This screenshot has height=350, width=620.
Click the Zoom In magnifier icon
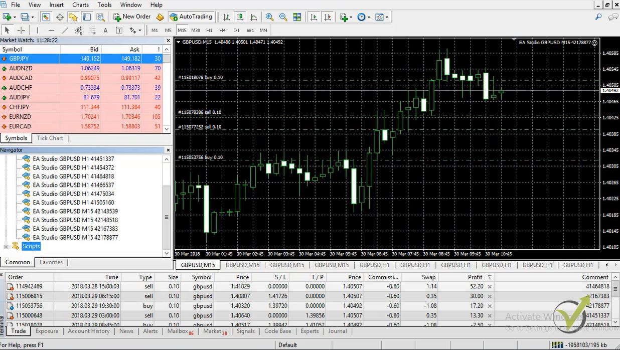(270, 17)
